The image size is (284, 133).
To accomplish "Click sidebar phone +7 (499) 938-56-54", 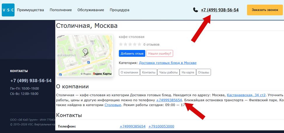I will point(31,80).
